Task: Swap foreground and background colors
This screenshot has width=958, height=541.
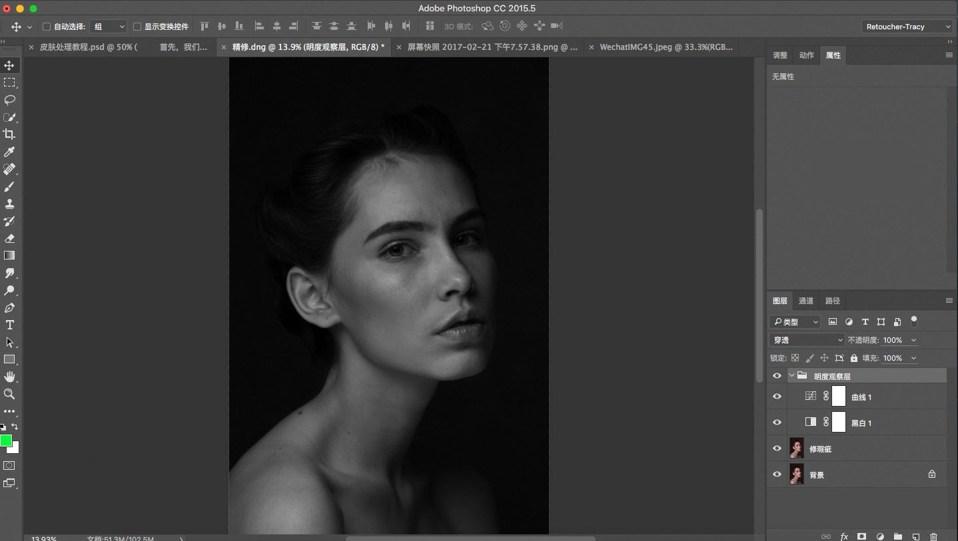Action: [15, 427]
